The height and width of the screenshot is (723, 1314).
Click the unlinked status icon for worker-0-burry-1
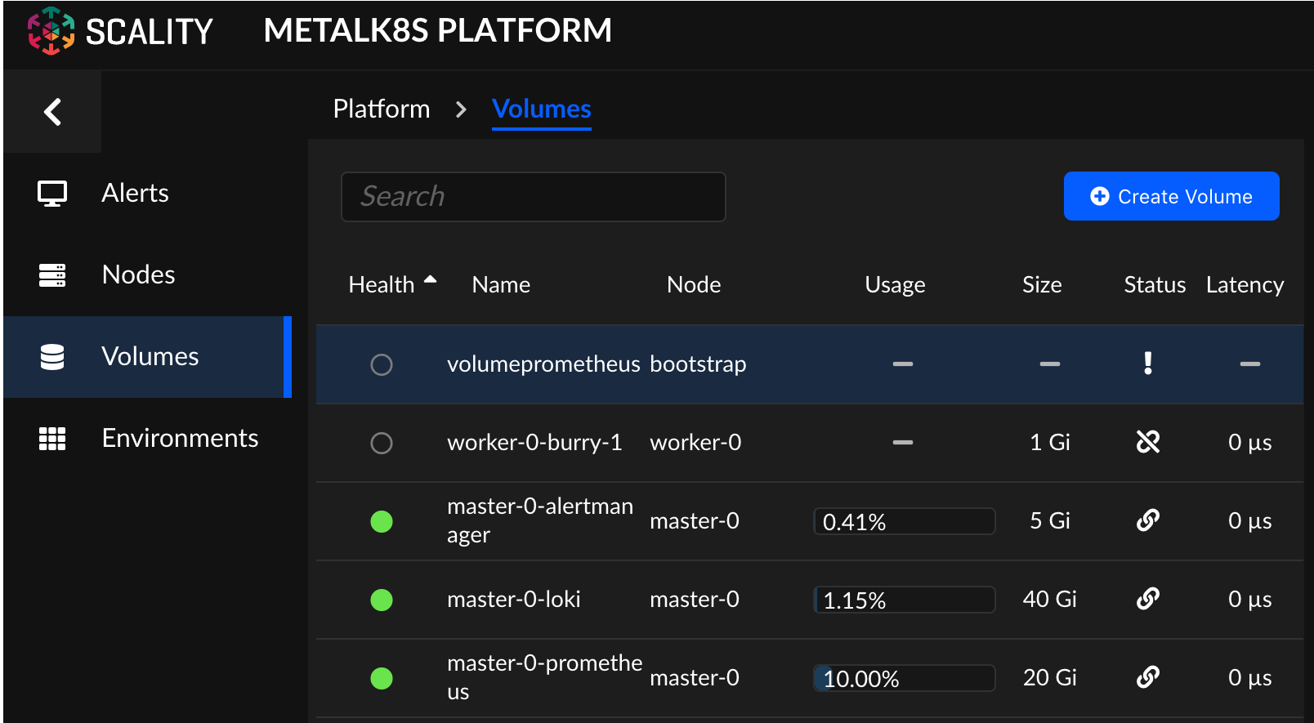tap(1148, 442)
